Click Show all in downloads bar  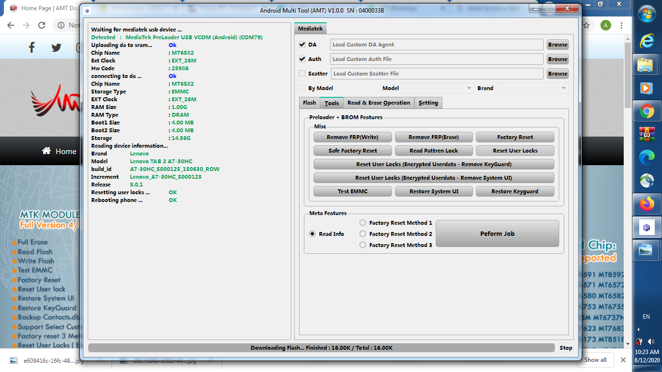point(595,360)
